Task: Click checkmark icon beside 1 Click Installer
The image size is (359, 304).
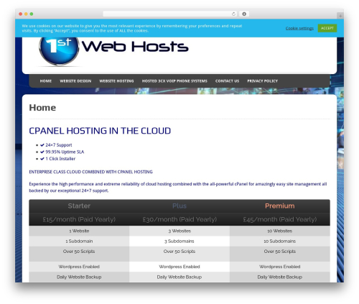Action: [42, 159]
